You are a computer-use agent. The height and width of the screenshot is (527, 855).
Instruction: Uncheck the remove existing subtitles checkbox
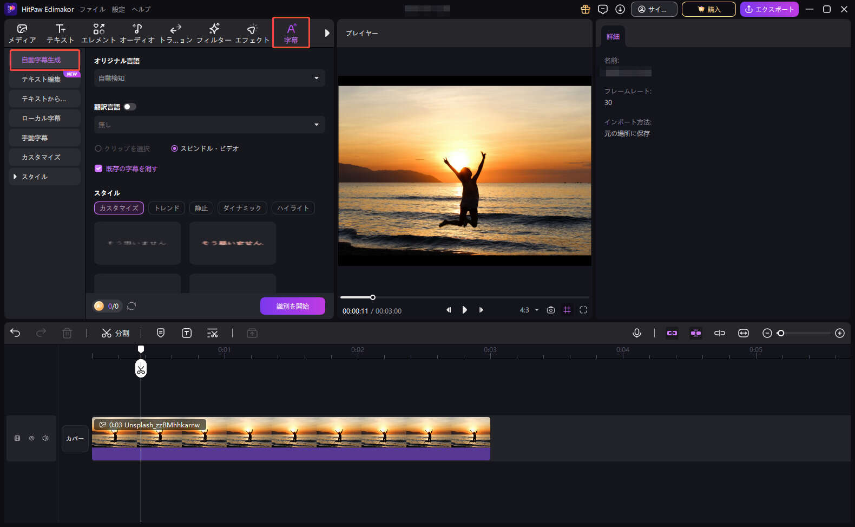click(x=98, y=168)
